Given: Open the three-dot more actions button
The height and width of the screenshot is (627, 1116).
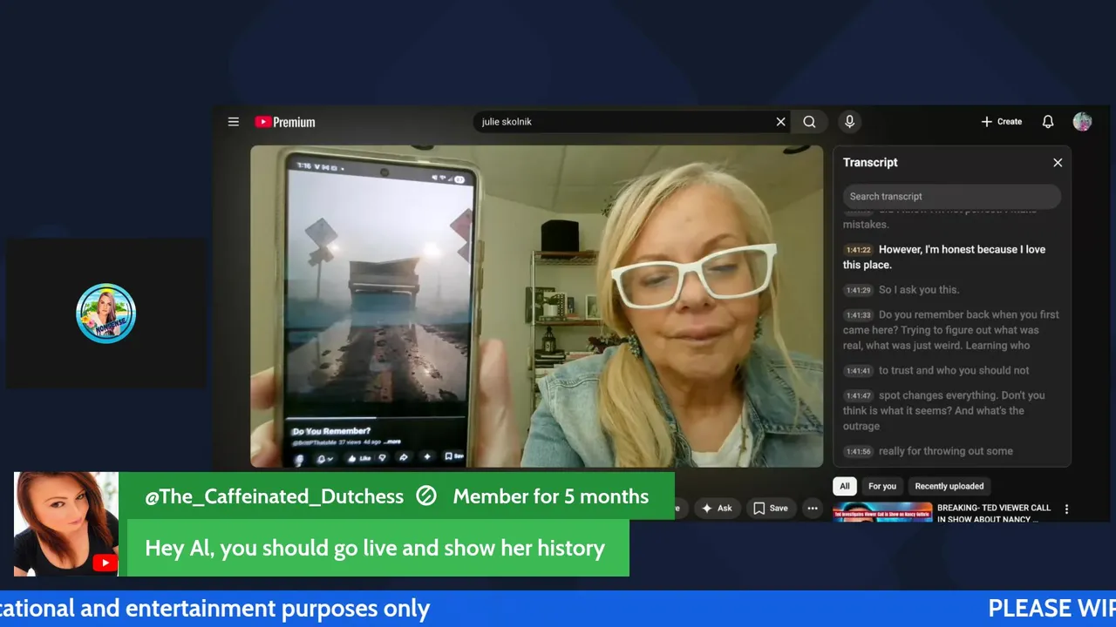Looking at the screenshot, I should pyautogui.click(x=813, y=508).
